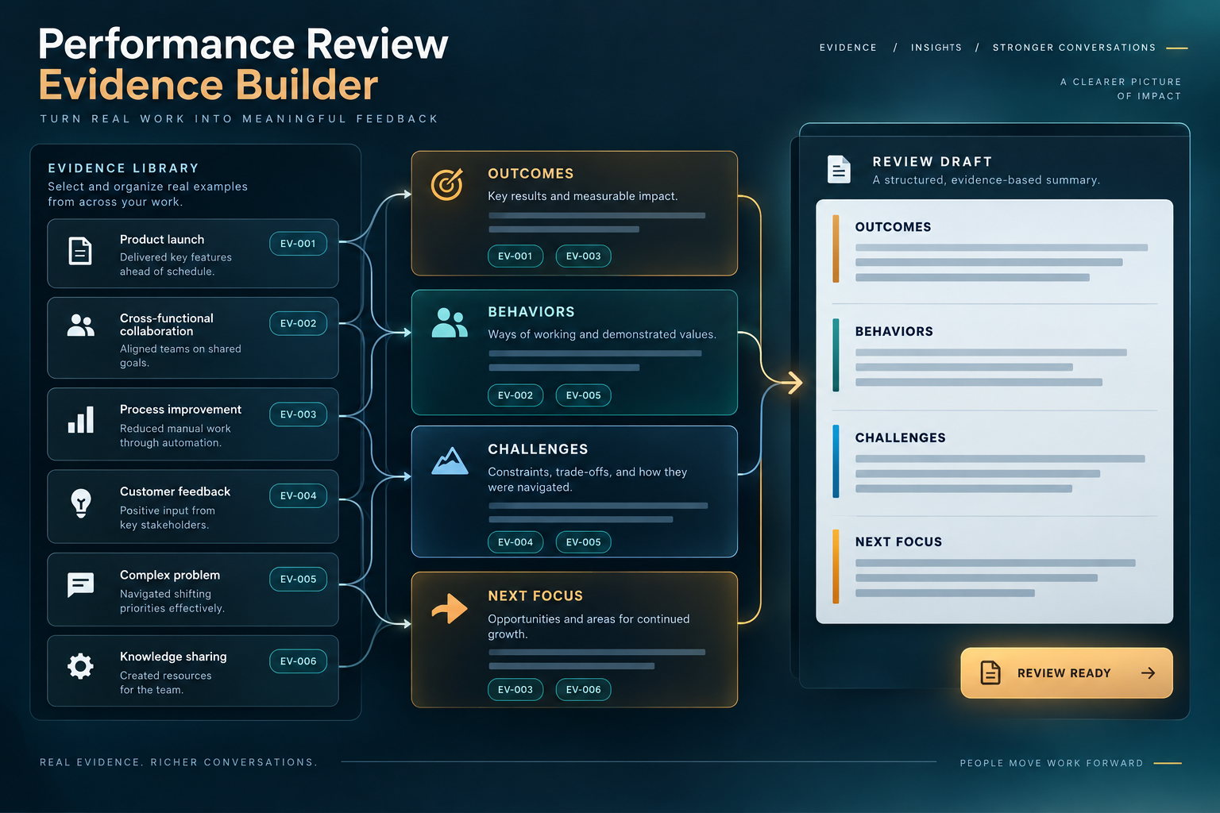Screen dimensions: 1220x813
Task: Click EV-002 chip in the Behaviors card
Action: coord(515,395)
